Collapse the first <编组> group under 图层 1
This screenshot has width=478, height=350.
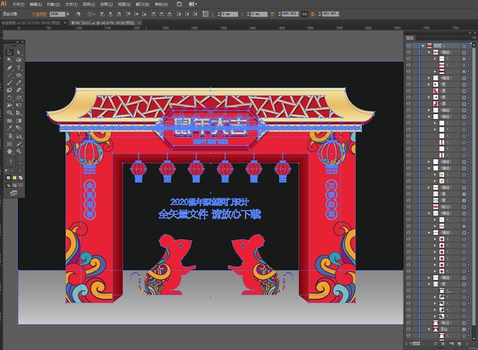point(429,52)
